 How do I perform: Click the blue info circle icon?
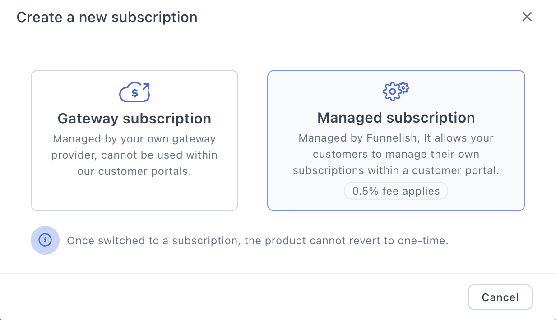point(45,240)
